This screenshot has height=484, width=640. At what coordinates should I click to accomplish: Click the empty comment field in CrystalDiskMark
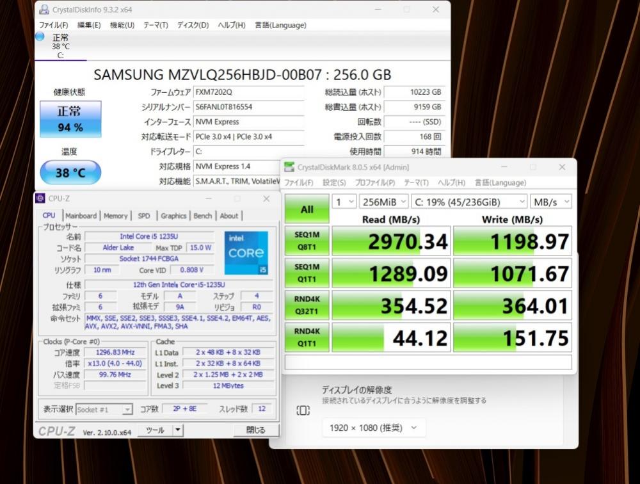(x=428, y=362)
